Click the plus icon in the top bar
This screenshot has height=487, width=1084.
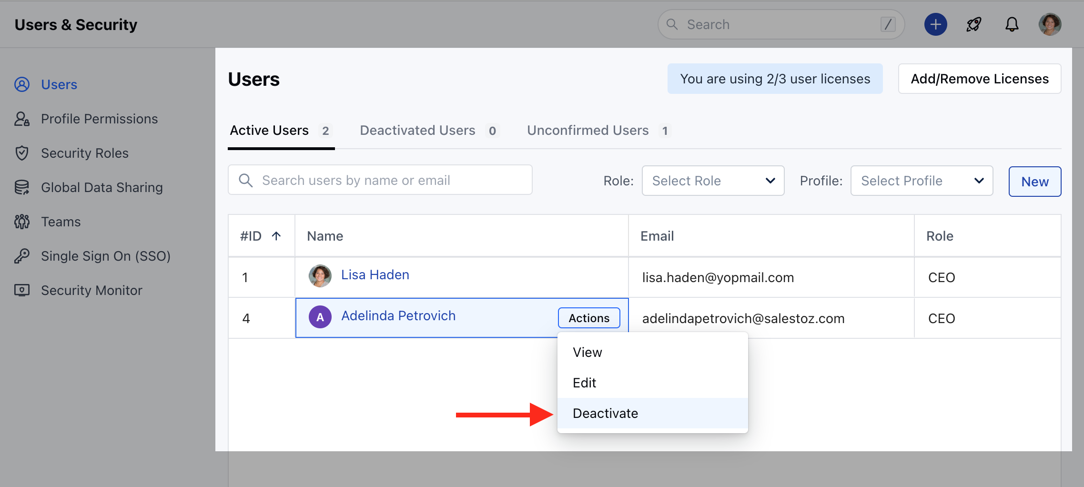pos(935,24)
